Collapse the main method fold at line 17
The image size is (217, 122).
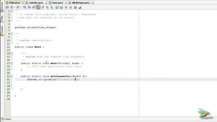tap(12, 63)
